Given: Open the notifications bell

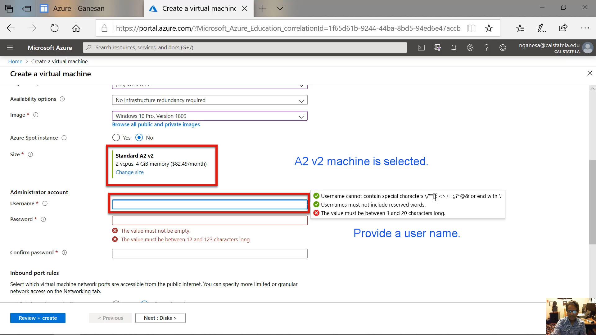Looking at the screenshot, I should tap(454, 47).
